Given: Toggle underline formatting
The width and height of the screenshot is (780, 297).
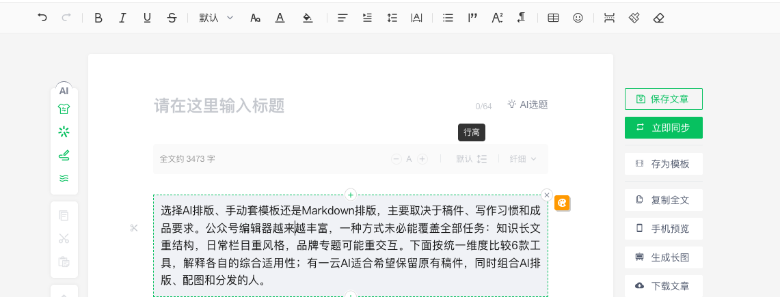Looking at the screenshot, I should coord(147,18).
